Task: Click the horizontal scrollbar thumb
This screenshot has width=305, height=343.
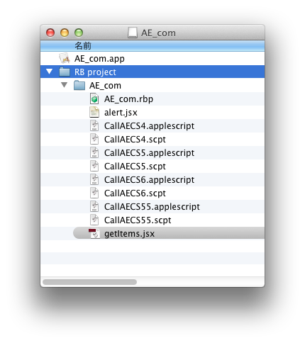Action: [89, 282]
